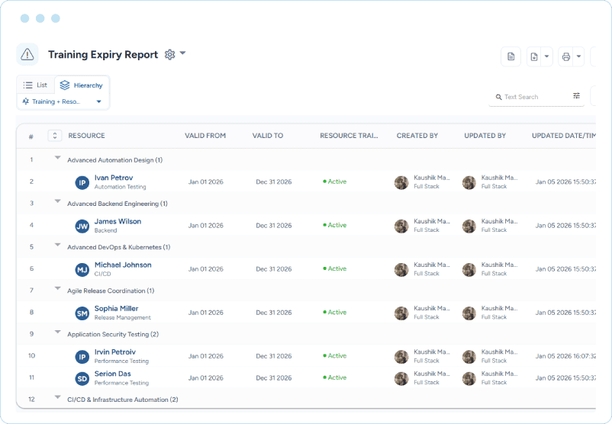Open Serion Das resource link
This screenshot has height=424, width=612.
(112, 374)
